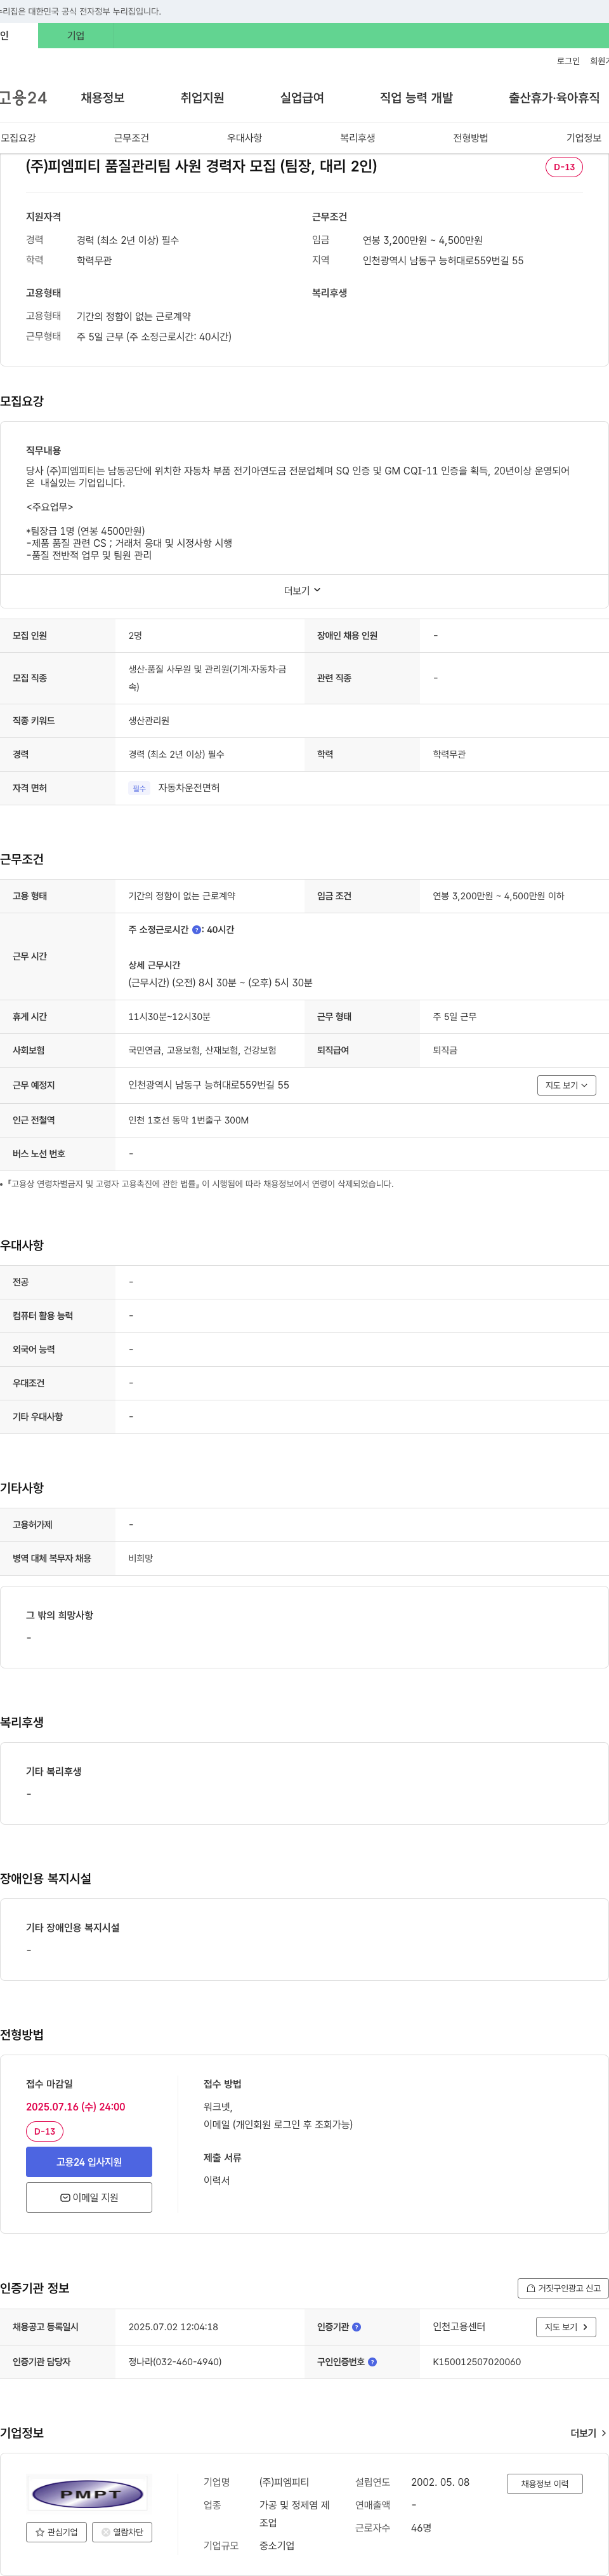The width and height of the screenshot is (609, 2576).
Task: Open 지도 보기 dropdown for 근무 예정지
Action: pos(566,1085)
